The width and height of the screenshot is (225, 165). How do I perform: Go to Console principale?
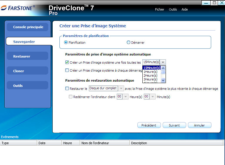click(x=27, y=27)
